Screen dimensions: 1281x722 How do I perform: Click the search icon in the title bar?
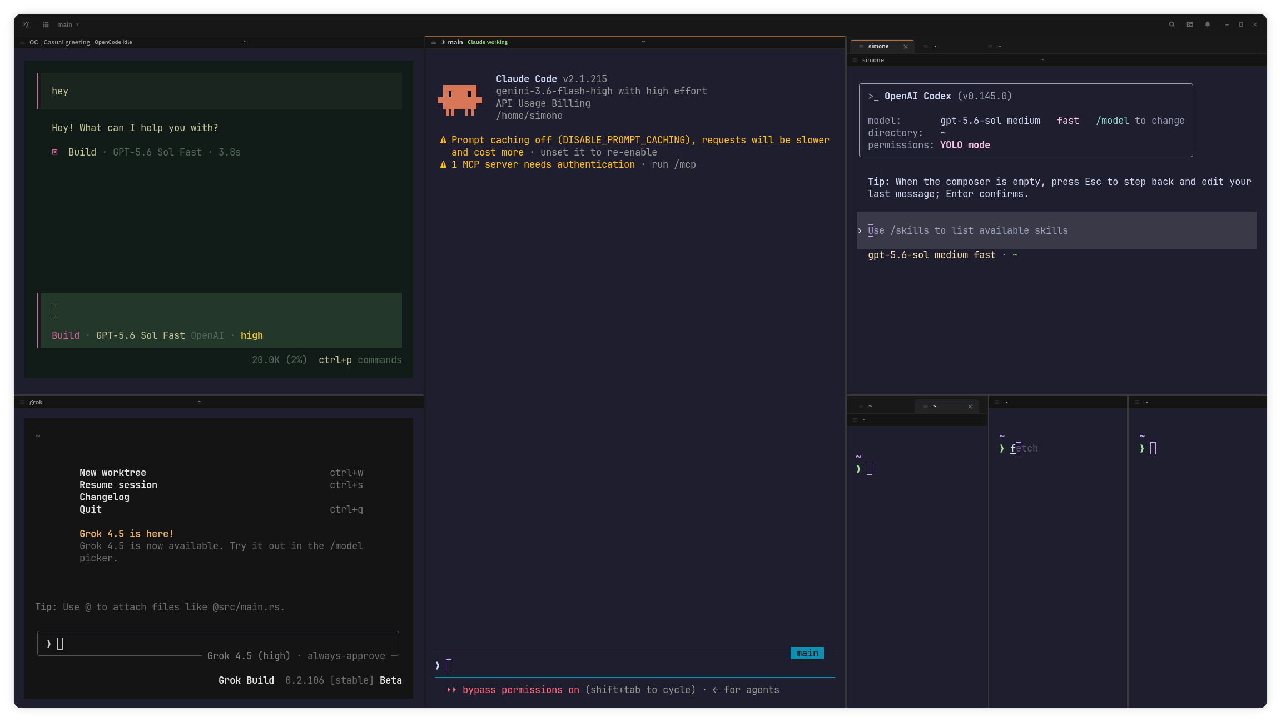click(1171, 24)
